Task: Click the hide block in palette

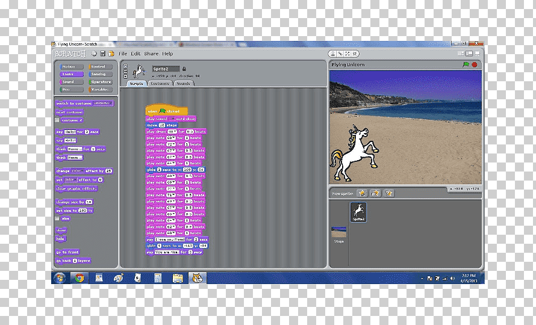Action: [60, 239]
